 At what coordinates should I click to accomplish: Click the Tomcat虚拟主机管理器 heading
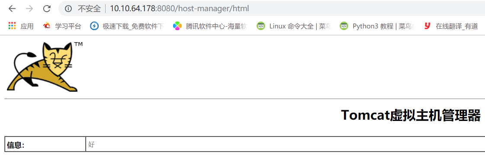click(411, 115)
